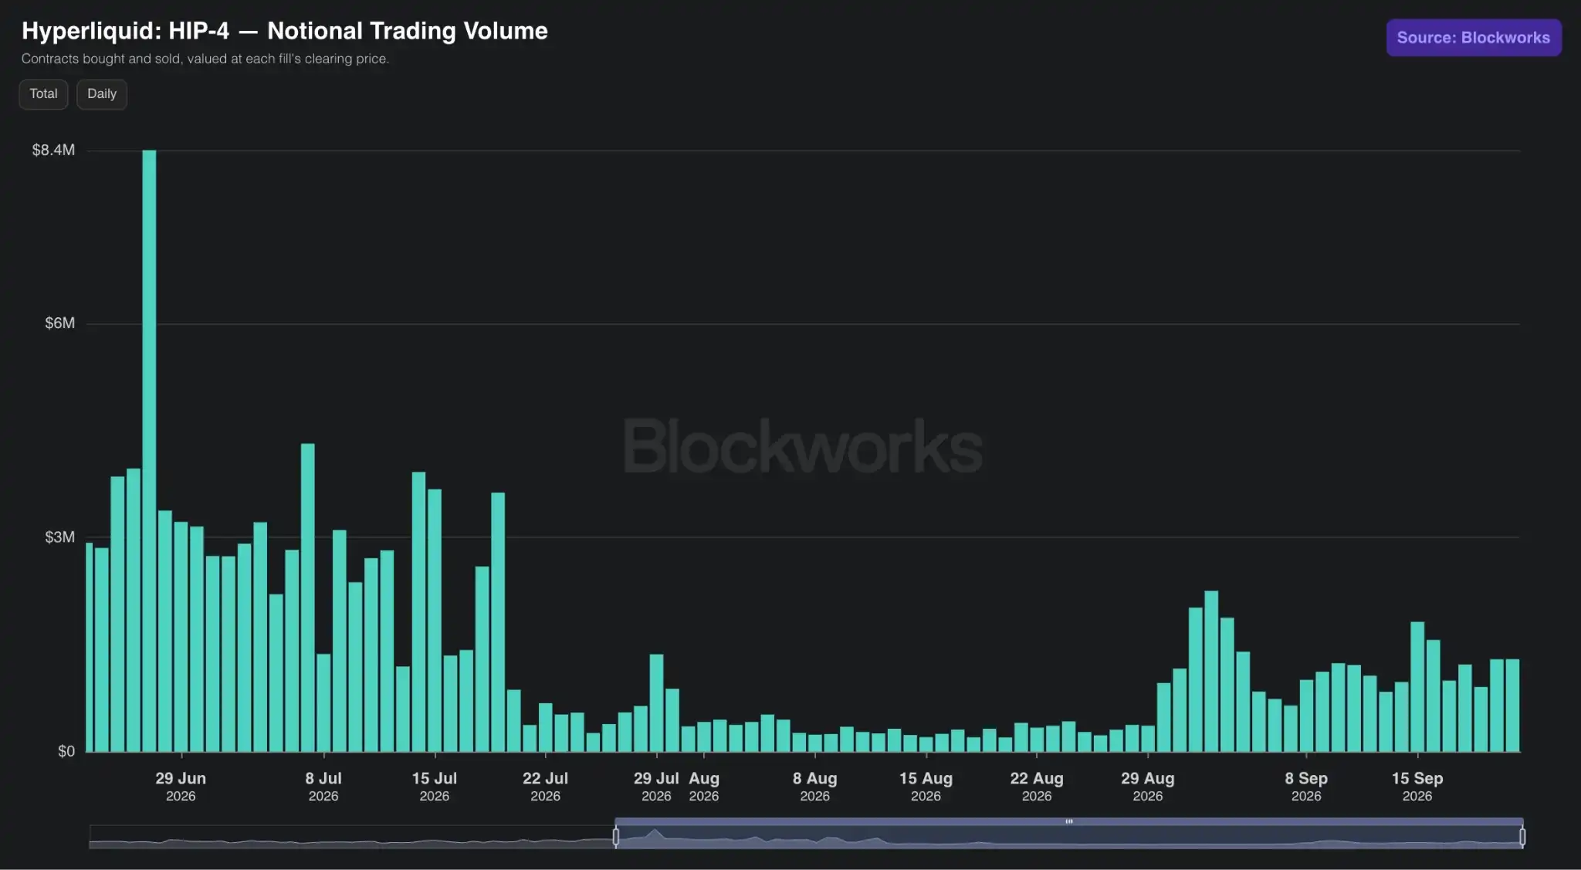The width and height of the screenshot is (1581, 870).
Task: Click the Blockworks watermark logo
Action: click(803, 446)
